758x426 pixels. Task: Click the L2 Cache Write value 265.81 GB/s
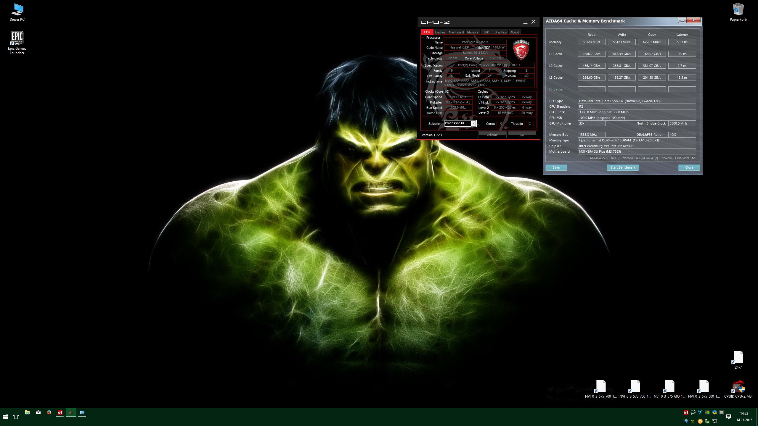tap(622, 66)
